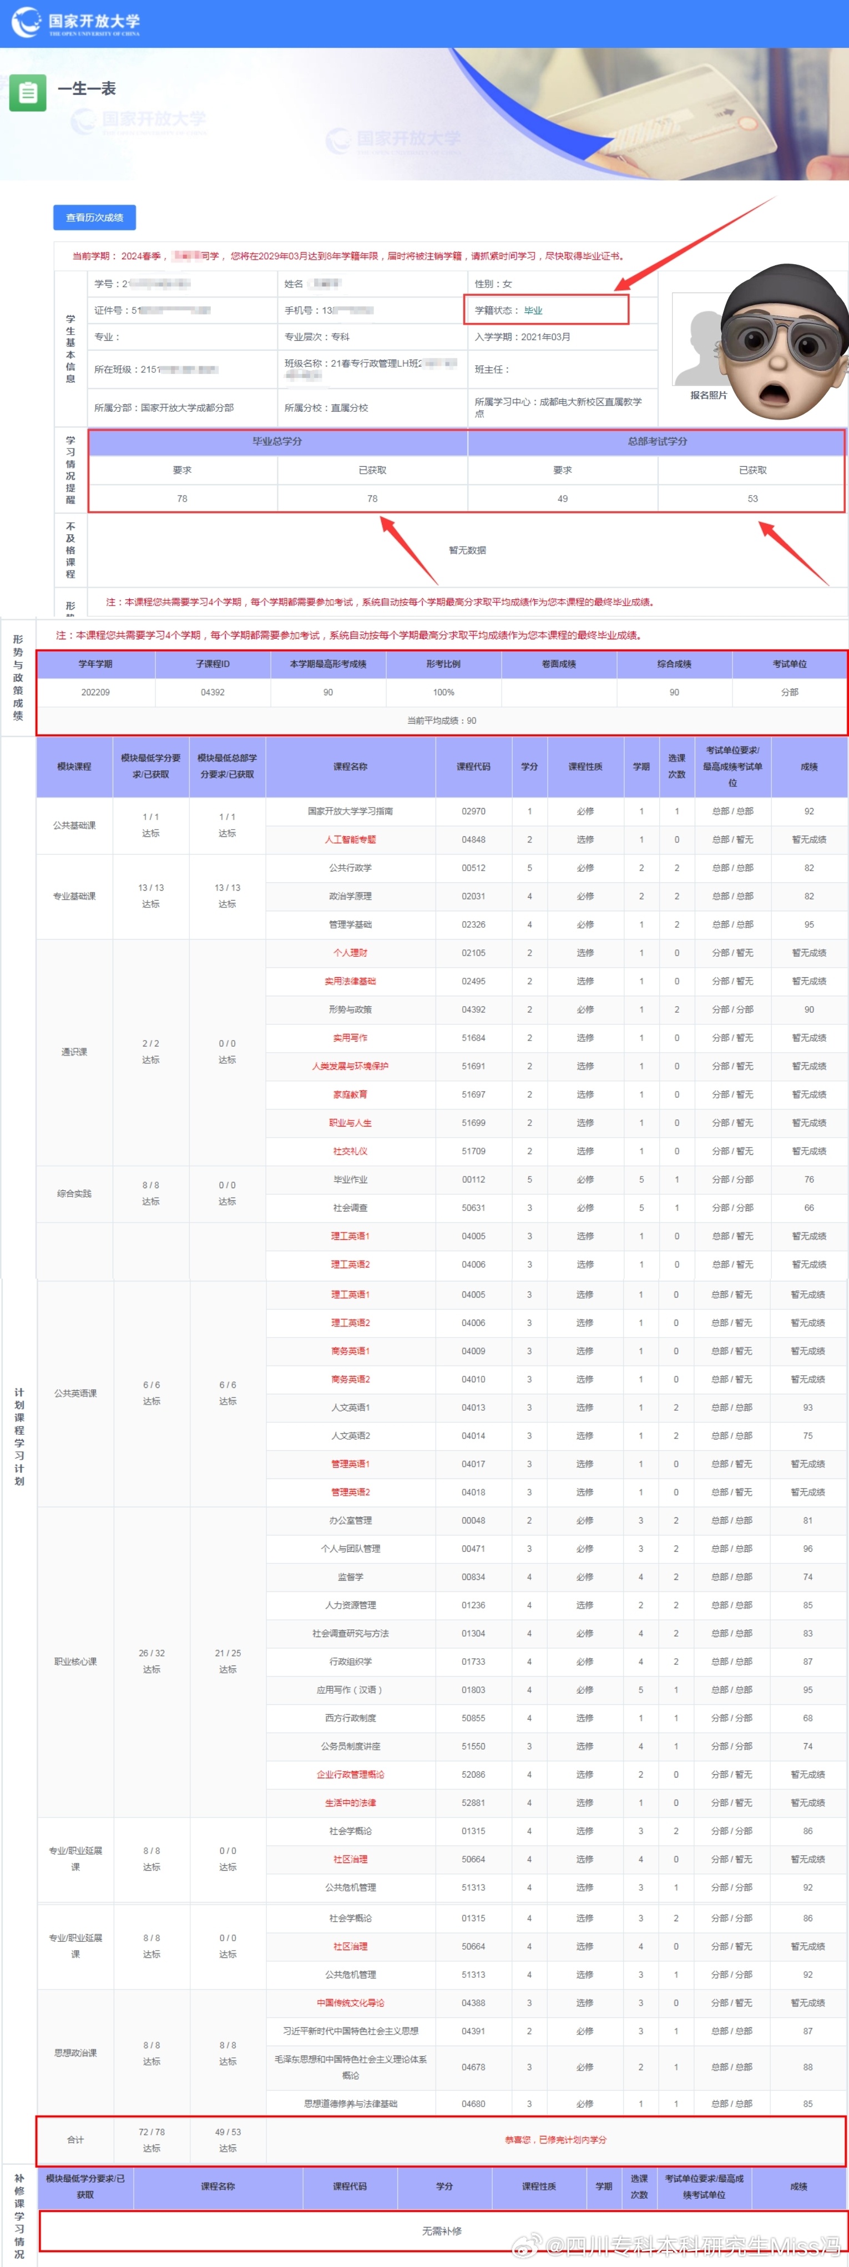Image resolution: width=849 pixels, height=2267 pixels.
Task: Select the 行政组织学 course
Action: coord(350,1662)
